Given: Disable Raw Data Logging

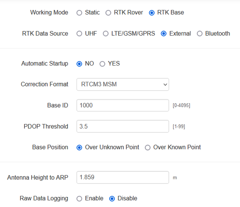Looking at the screenshot, I should click(x=112, y=198).
